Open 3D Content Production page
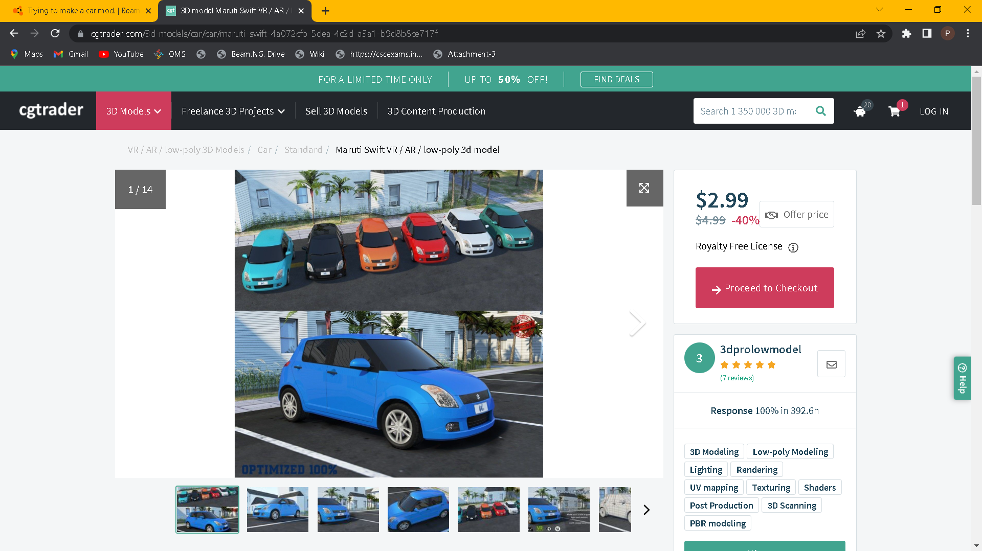This screenshot has width=982, height=551. (436, 111)
